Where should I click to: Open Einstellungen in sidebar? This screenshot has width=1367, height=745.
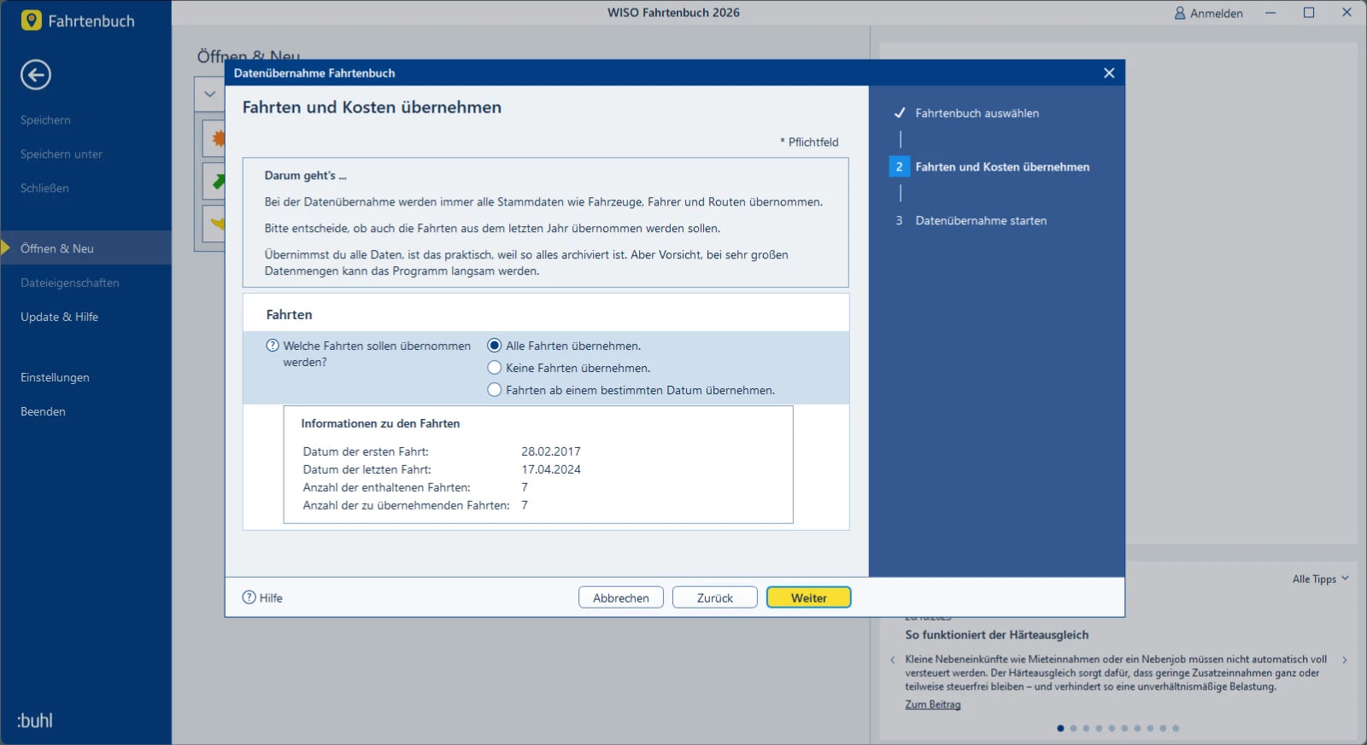pyautogui.click(x=55, y=377)
